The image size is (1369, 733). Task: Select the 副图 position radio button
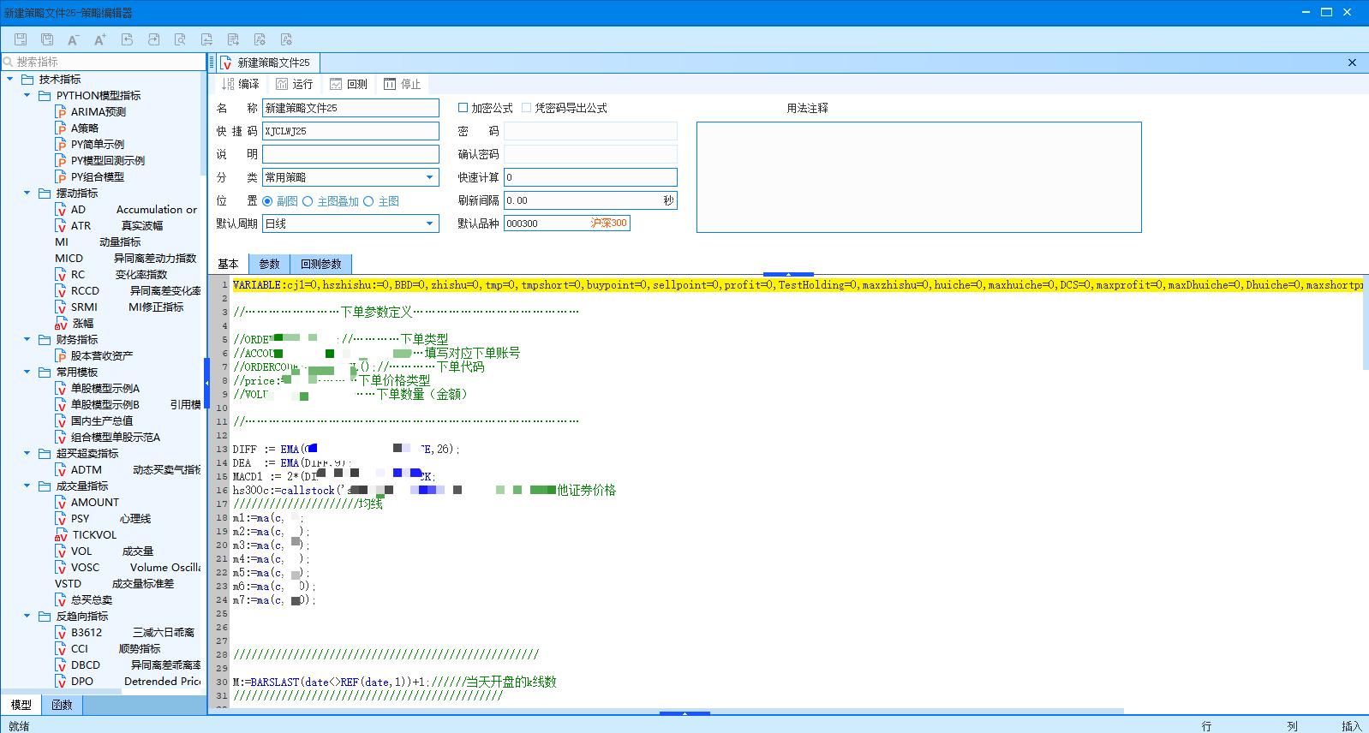pyautogui.click(x=267, y=201)
